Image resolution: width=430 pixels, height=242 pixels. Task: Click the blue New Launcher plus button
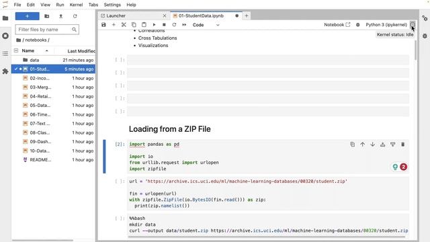(x=27, y=16)
